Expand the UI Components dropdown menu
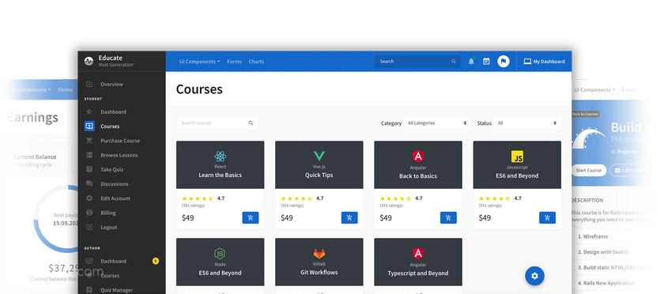This screenshot has height=294, width=664. tap(199, 62)
